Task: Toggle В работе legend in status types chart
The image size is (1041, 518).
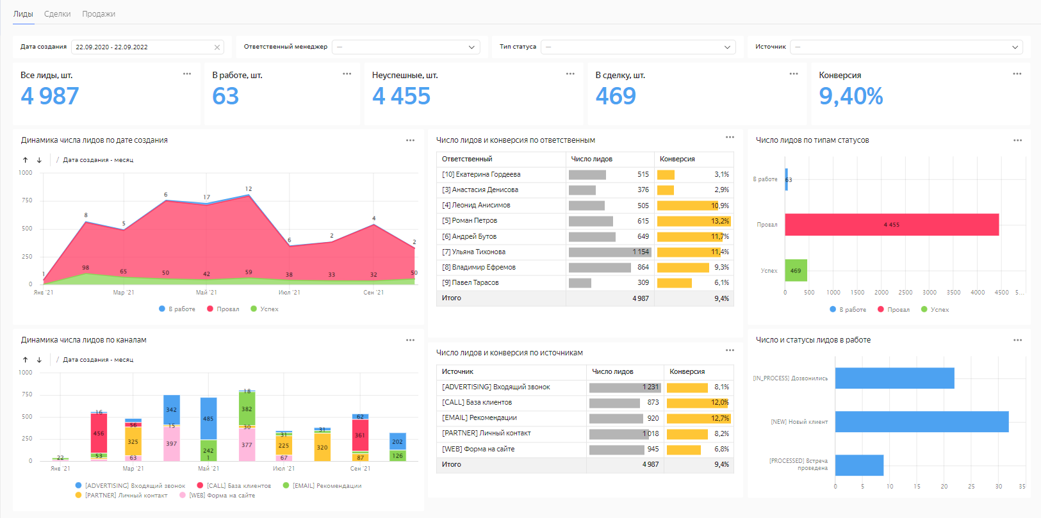Action: [848, 310]
